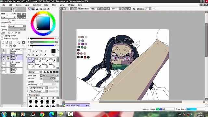Image resolution: width=208 pixels, height=117 pixels.
Task: Enable the Clipping Group checkbox
Action: tap(2, 35)
